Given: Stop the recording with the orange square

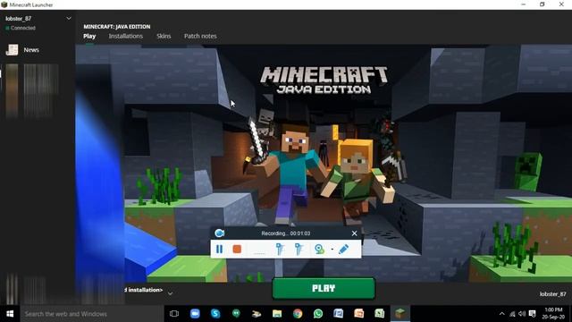Looking at the screenshot, I should click(x=237, y=249).
